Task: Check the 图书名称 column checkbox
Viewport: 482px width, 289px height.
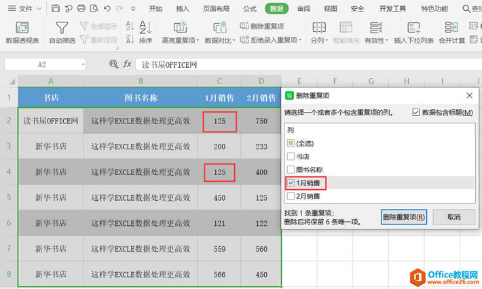Action: 291,170
